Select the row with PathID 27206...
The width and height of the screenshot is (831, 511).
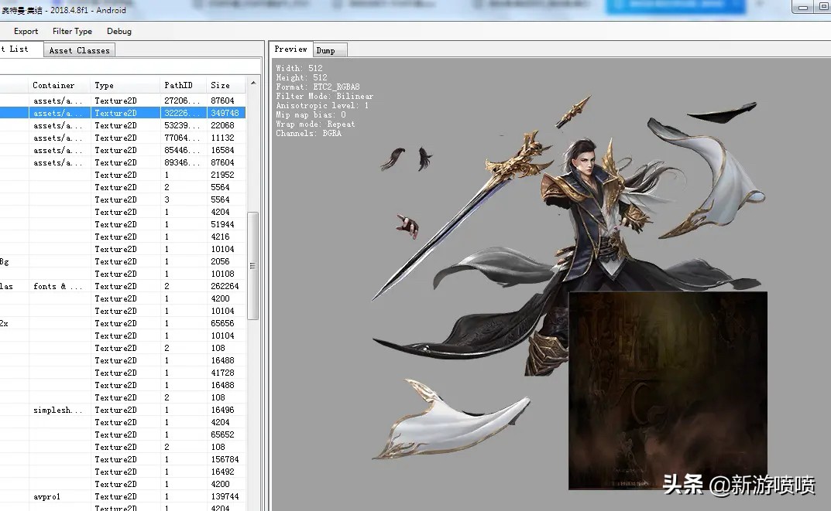pyautogui.click(x=123, y=100)
